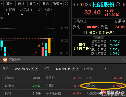Click the sun-shaped event marker on chart
This screenshot has height=97, width=126.
click(x=22, y=14)
